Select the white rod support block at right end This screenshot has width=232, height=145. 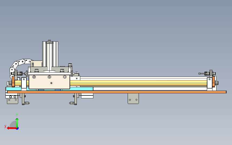click(210, 84)
